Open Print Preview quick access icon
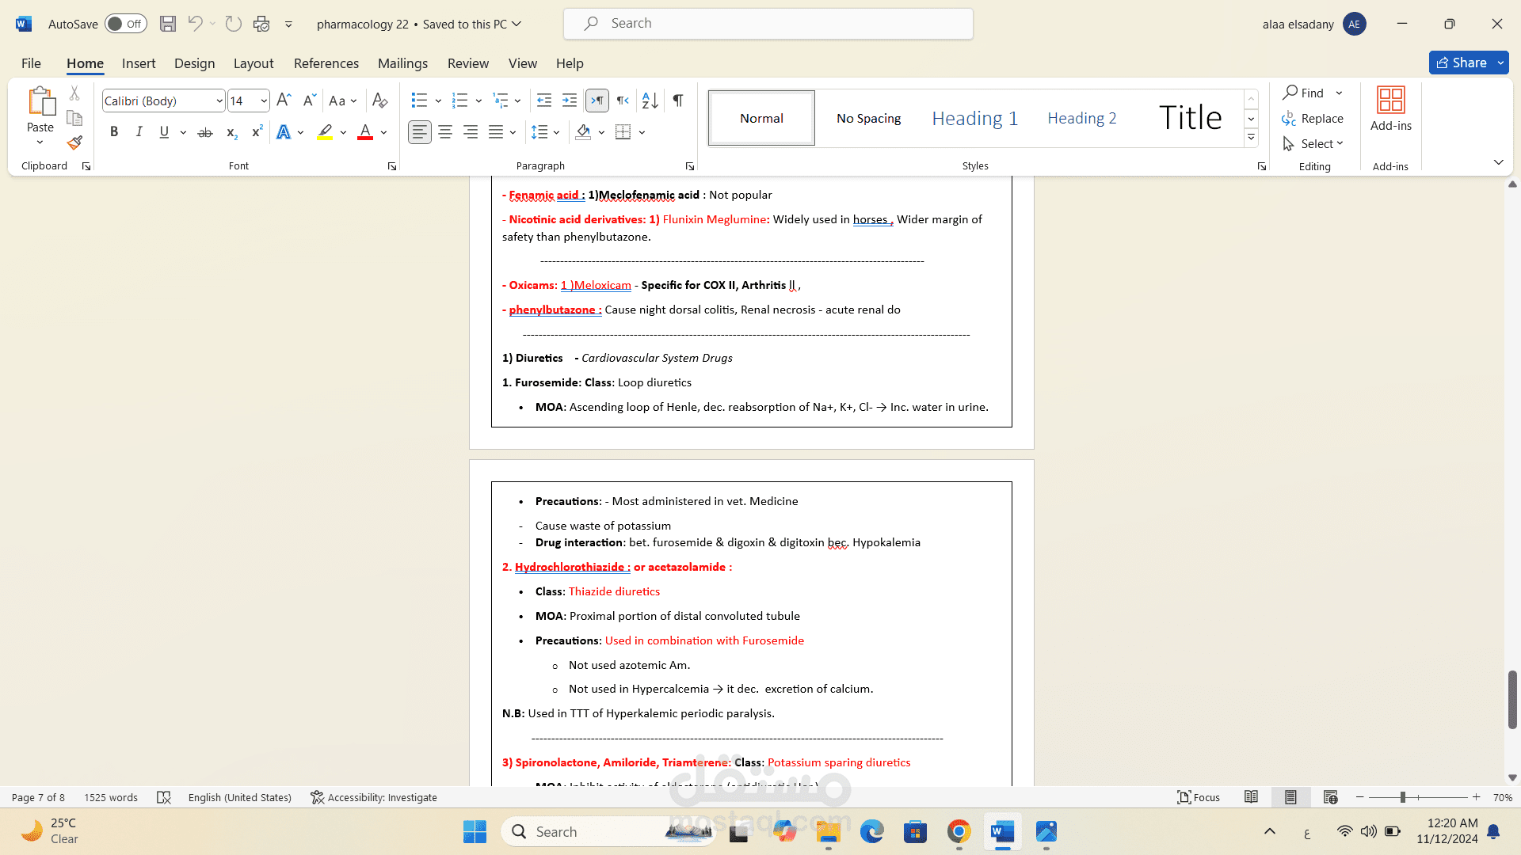This screenshot has height=855, width=1521. pyautogui.click(x=261, y=24)
